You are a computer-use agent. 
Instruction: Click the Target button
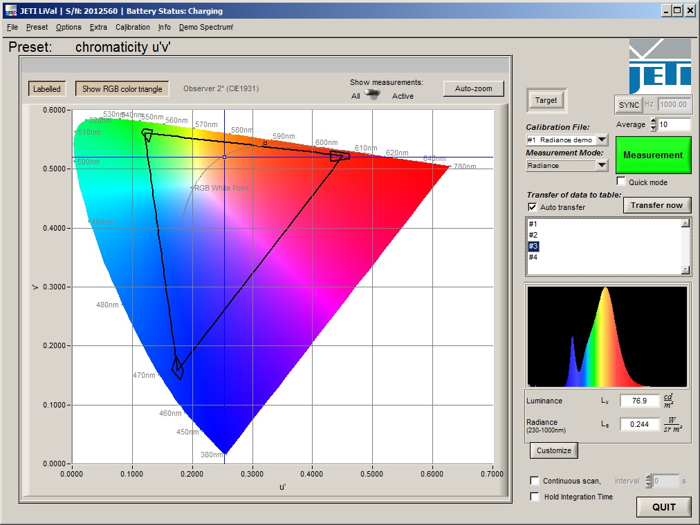coord(546,100)
